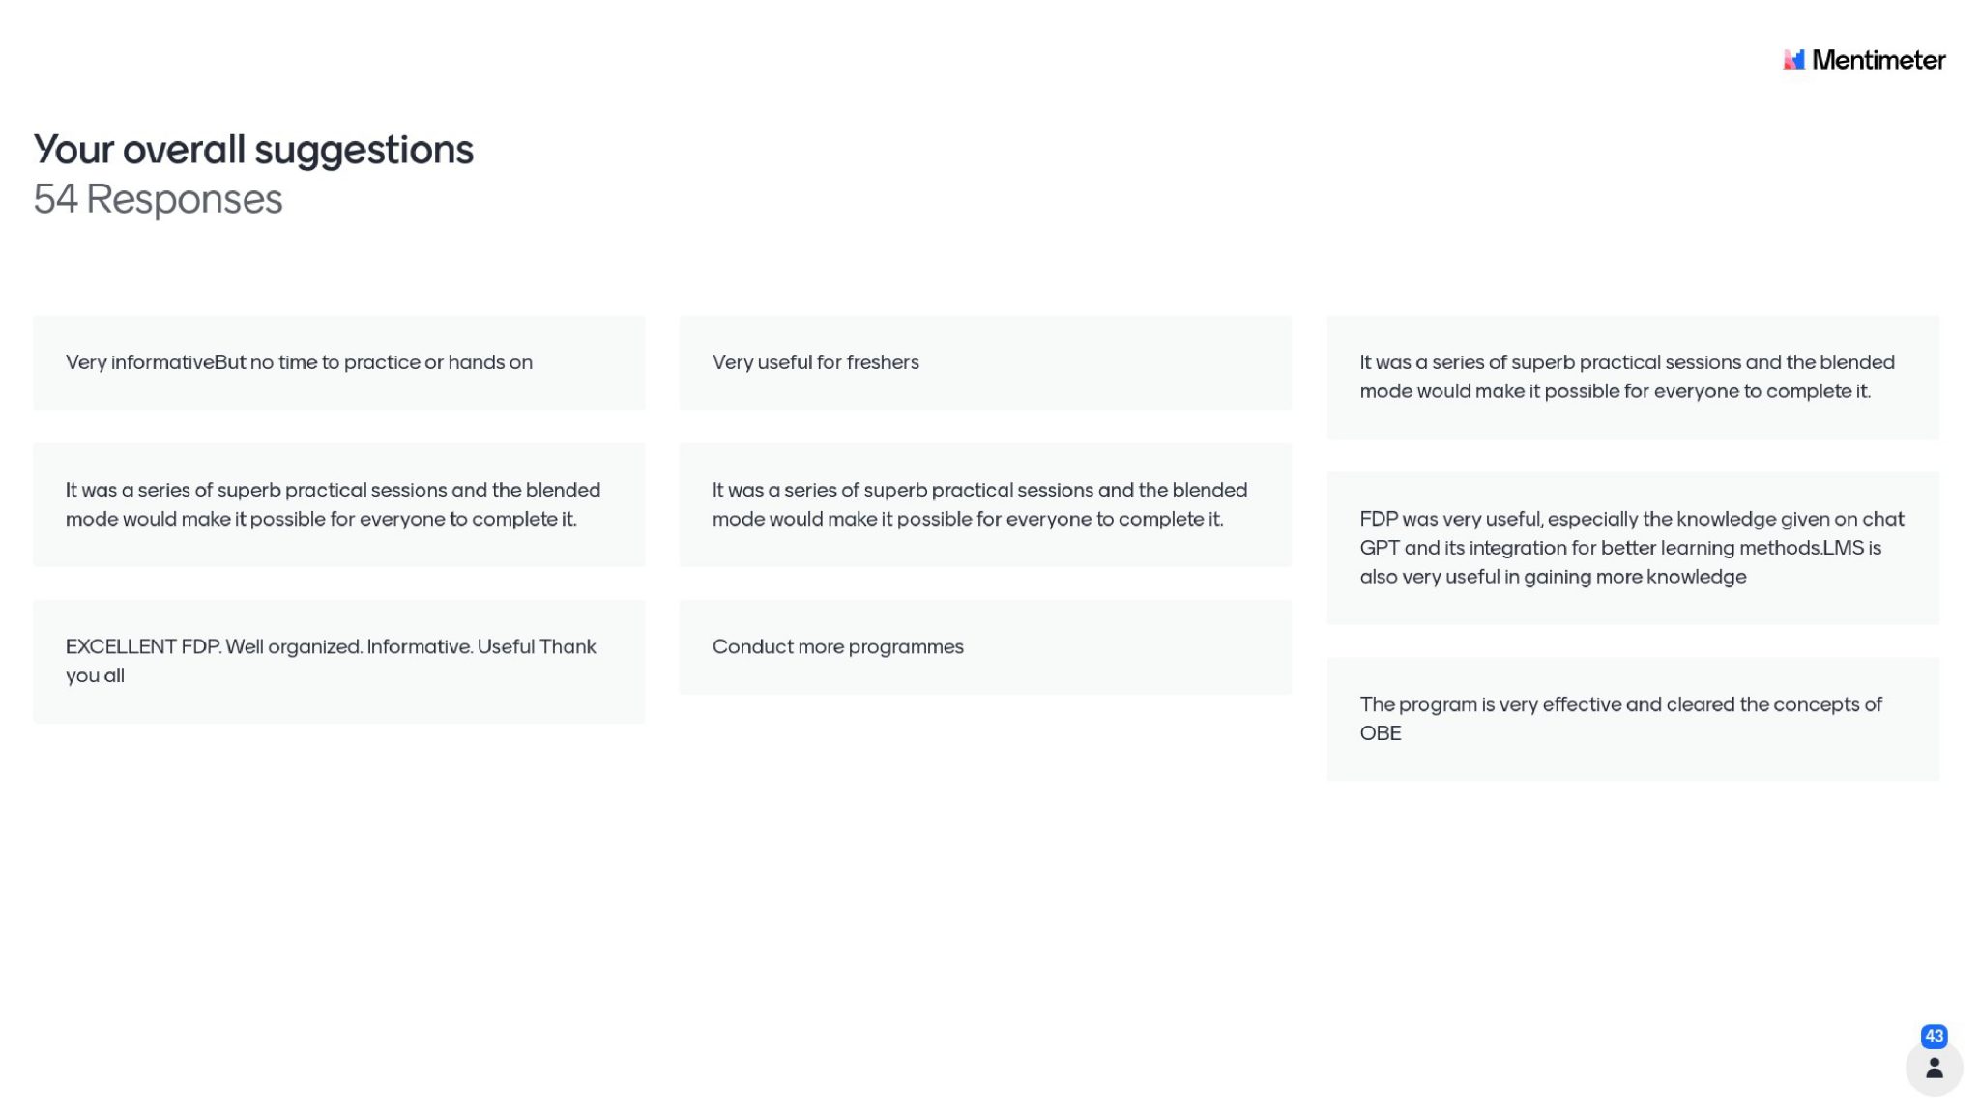Click "you all" in the EXCELLENT FDP response
Screen dimensions: 1980x1113
95,675
